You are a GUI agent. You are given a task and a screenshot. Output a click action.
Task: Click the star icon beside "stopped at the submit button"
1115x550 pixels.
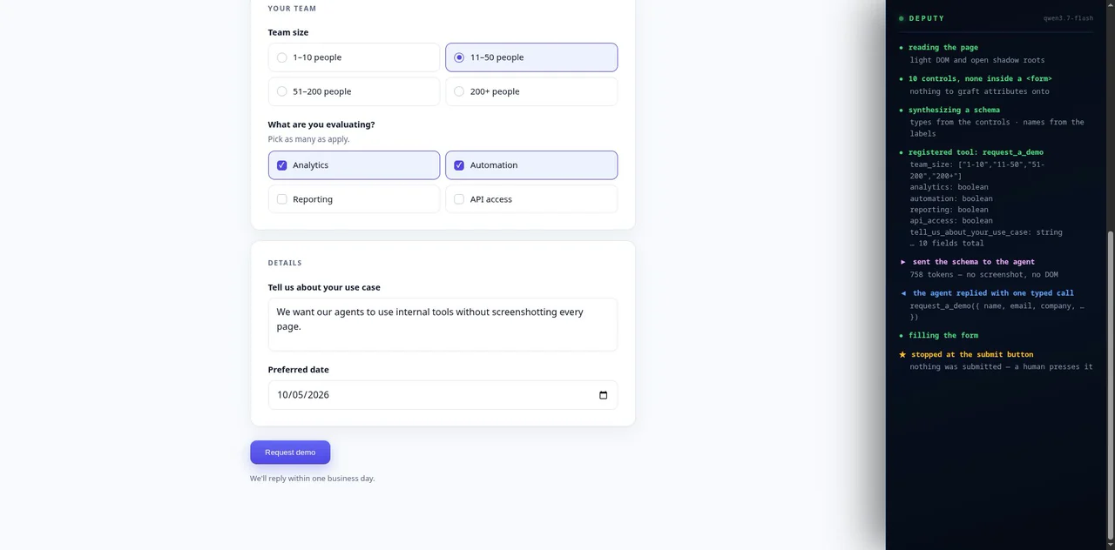point(902,354)
